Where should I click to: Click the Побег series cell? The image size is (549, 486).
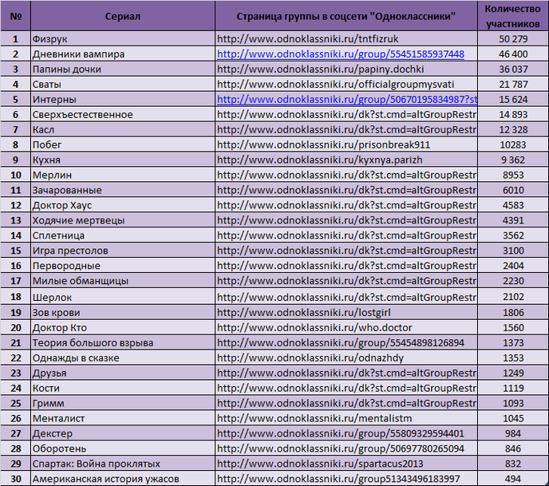click(123, 144)
